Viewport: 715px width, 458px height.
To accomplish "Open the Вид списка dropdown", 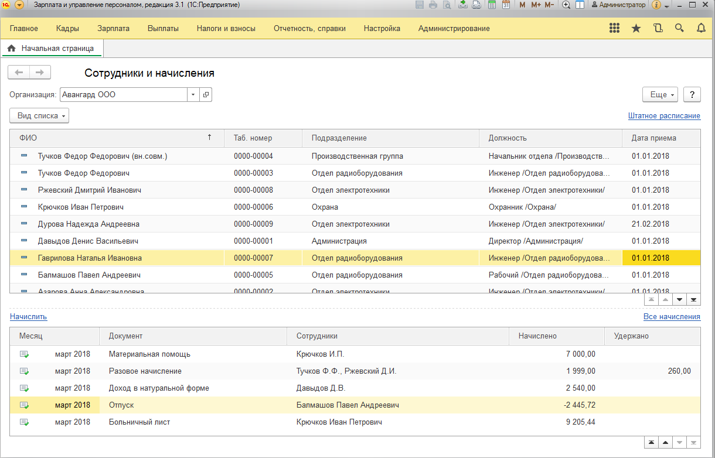I will 39,116.
